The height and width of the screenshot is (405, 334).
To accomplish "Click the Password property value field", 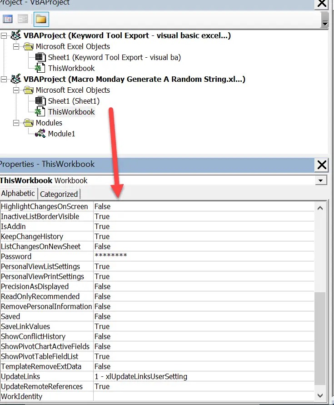I will pyautogui.click(x=204, y=256).
